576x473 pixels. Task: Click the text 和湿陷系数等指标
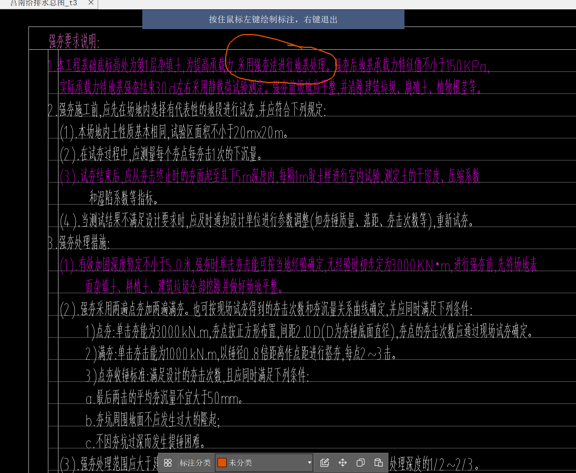tap(123, 198)
